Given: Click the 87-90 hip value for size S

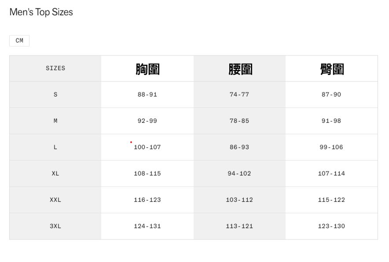Looking at the screenshot, I should pos(331,95).
